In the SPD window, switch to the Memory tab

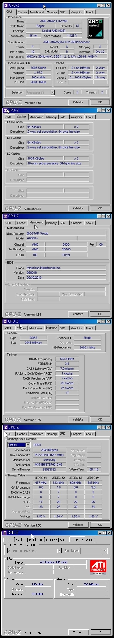51,434
